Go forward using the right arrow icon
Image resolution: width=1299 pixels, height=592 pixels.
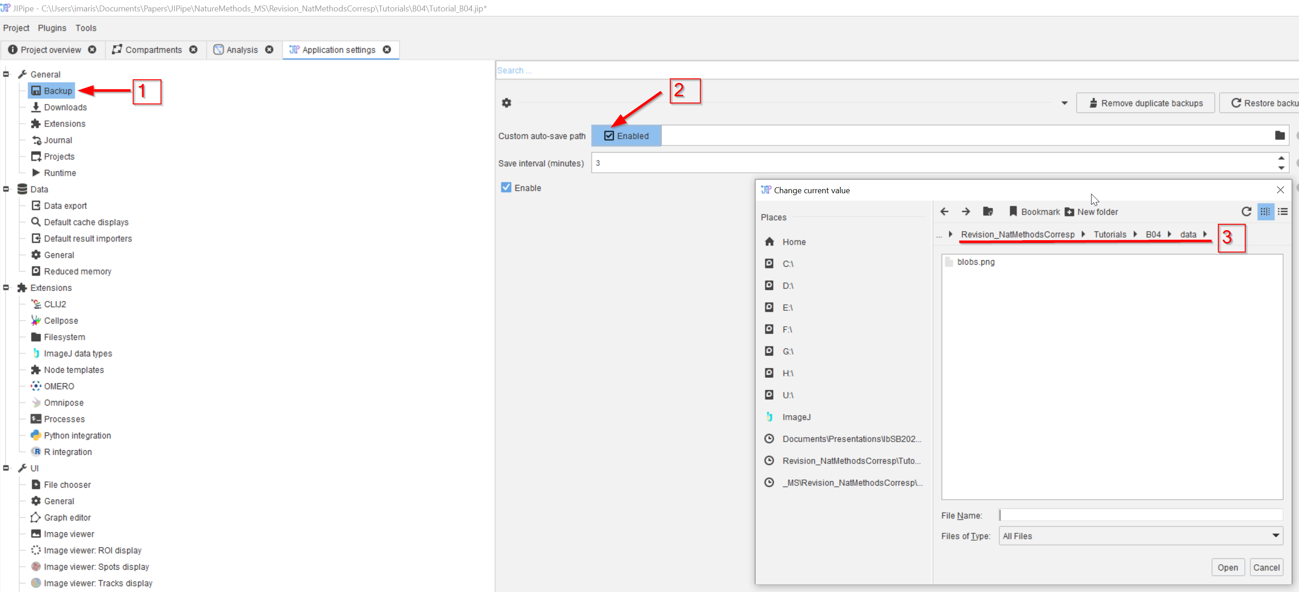[x=966, y=211]
